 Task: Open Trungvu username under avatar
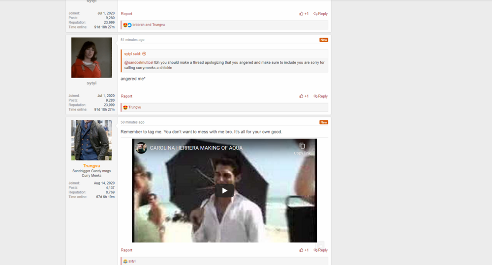pos(92,166)
